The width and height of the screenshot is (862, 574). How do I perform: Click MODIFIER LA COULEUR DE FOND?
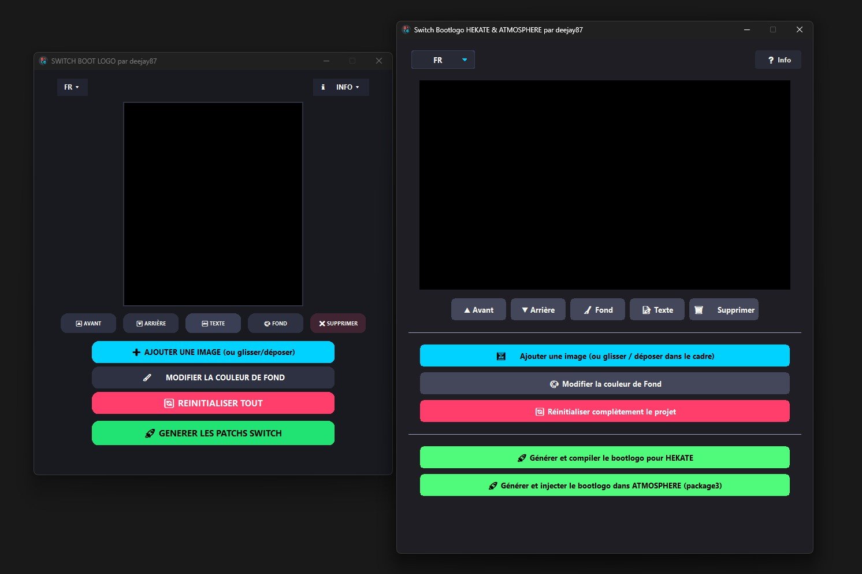point(213,377)
